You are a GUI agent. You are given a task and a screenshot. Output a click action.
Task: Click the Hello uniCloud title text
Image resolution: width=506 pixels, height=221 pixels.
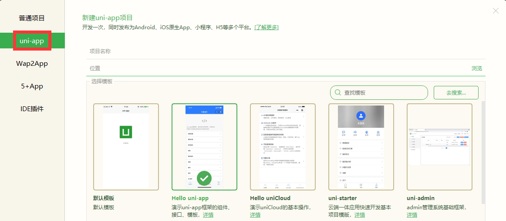point(270,198)
